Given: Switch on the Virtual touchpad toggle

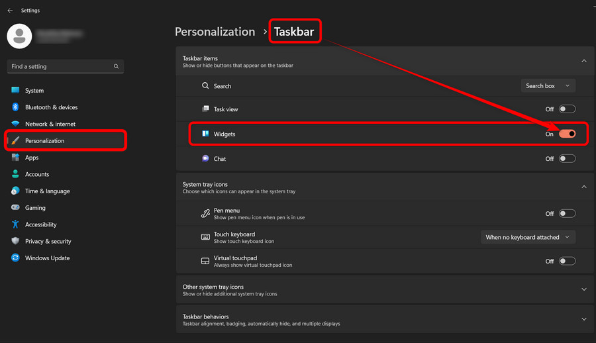Looking at the screenshot, I should click(567, 262).
